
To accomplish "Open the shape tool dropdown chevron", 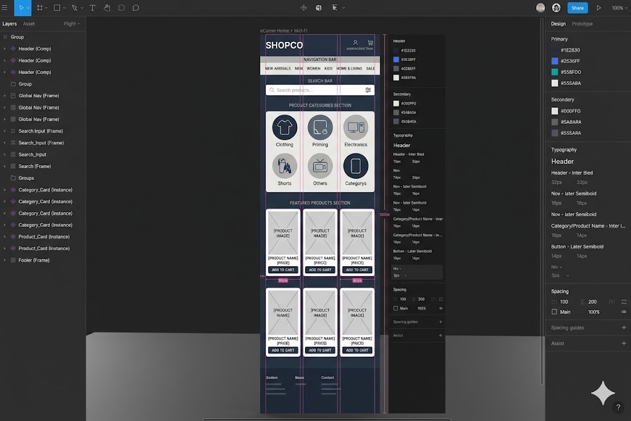I will click(64, 8).
